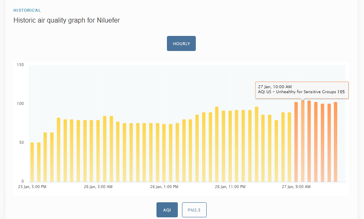This screenshot has width=364, height=219.
Task: Select the AQI view button
Action: tap(167, 210)
